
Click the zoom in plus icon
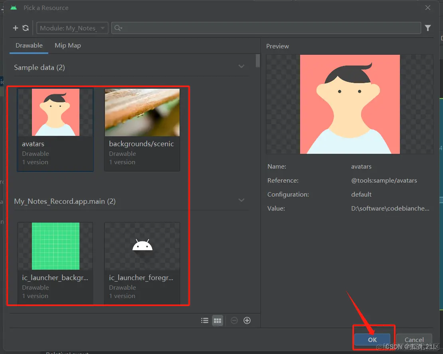coord(247,320)
